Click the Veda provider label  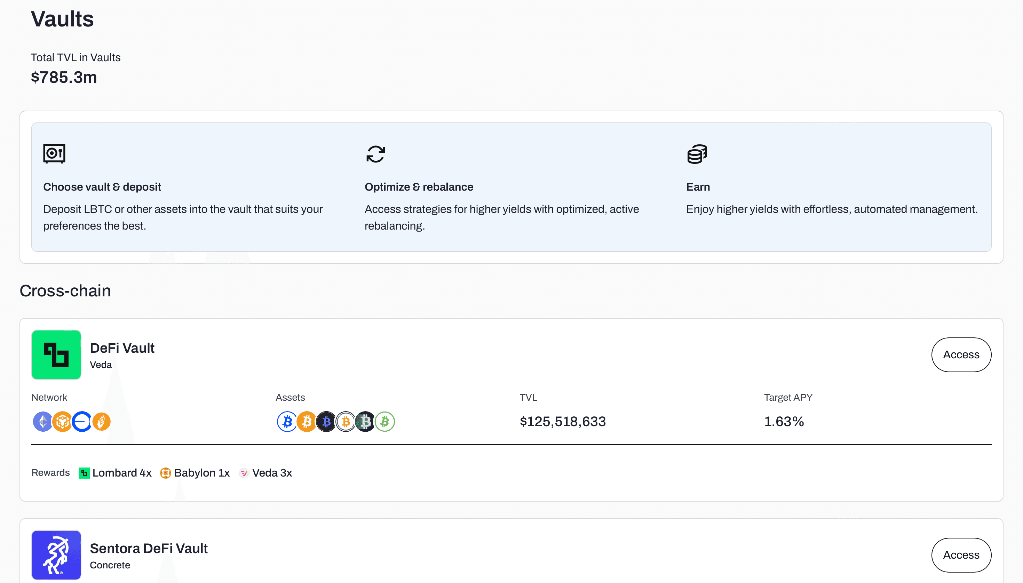coord(101,365)
